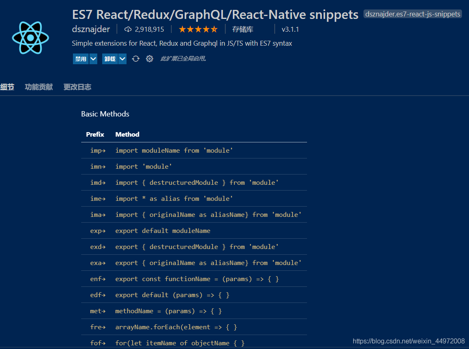Click the extension description text
This screenshot has height=349, width=469.
point(182,43)
